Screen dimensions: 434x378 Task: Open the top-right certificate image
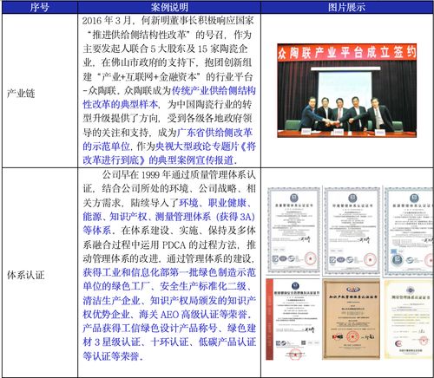pyautogui.click(x=409, y=231)
